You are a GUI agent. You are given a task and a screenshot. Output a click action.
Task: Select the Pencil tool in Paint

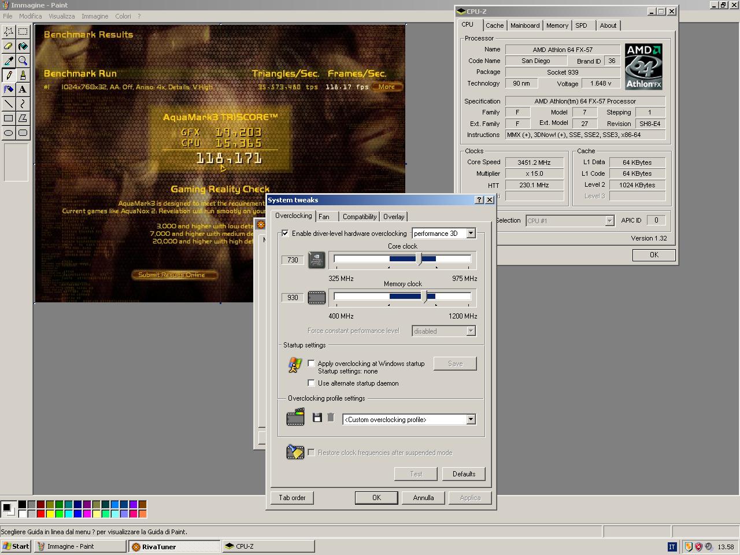[9, 75]
